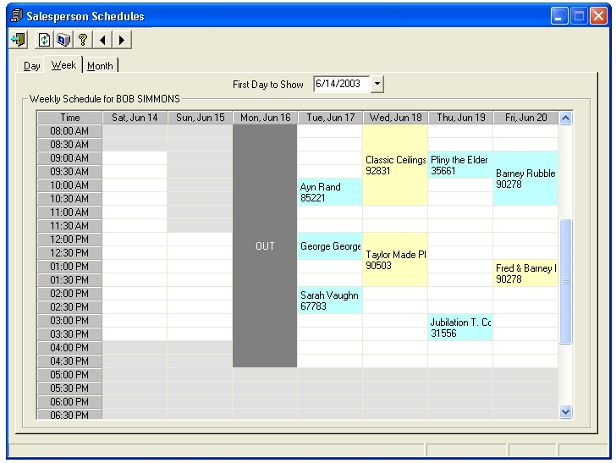Click the 08:00 AM time row label
The height and width of the screenshot is (463, 616).
(x=69, y=131)
